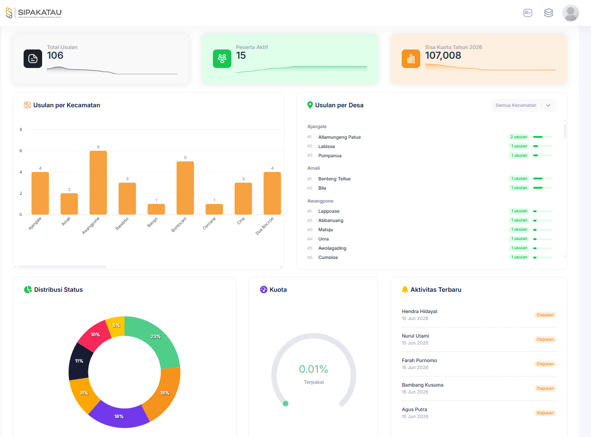Viewport: 591px width, 437px height.
Task: Click Diajukan badge next to Nurul Utami
Action: click(x=545, y=339)
